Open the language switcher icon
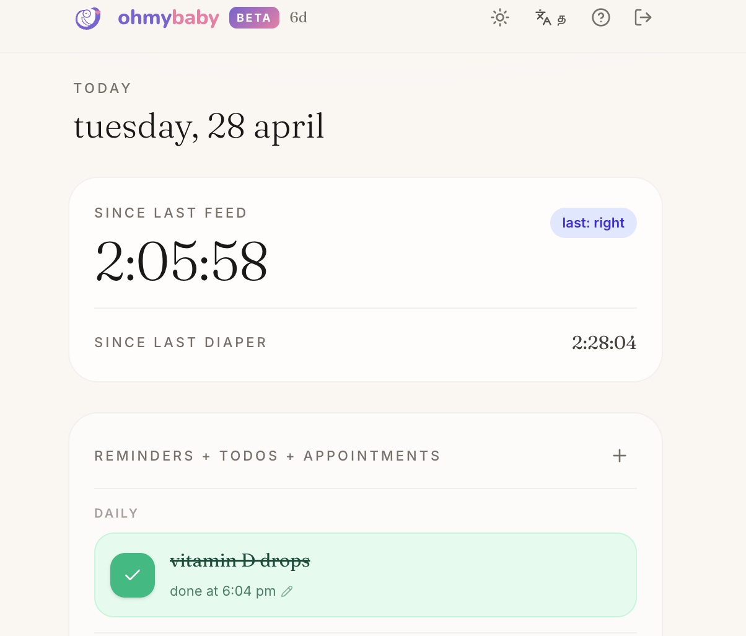 point(550,19)
